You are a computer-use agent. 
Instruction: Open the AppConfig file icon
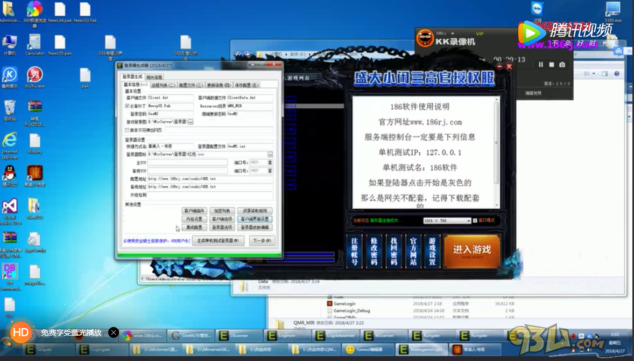point(35,242)
